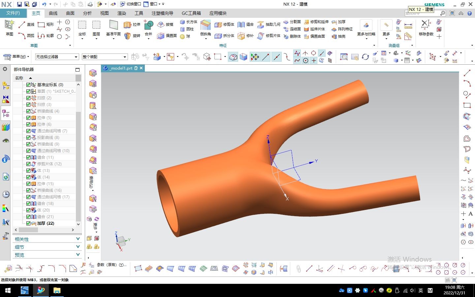
Task: Toggle checkbox for 修剪片体 (12)
Action: coord(28,164)
